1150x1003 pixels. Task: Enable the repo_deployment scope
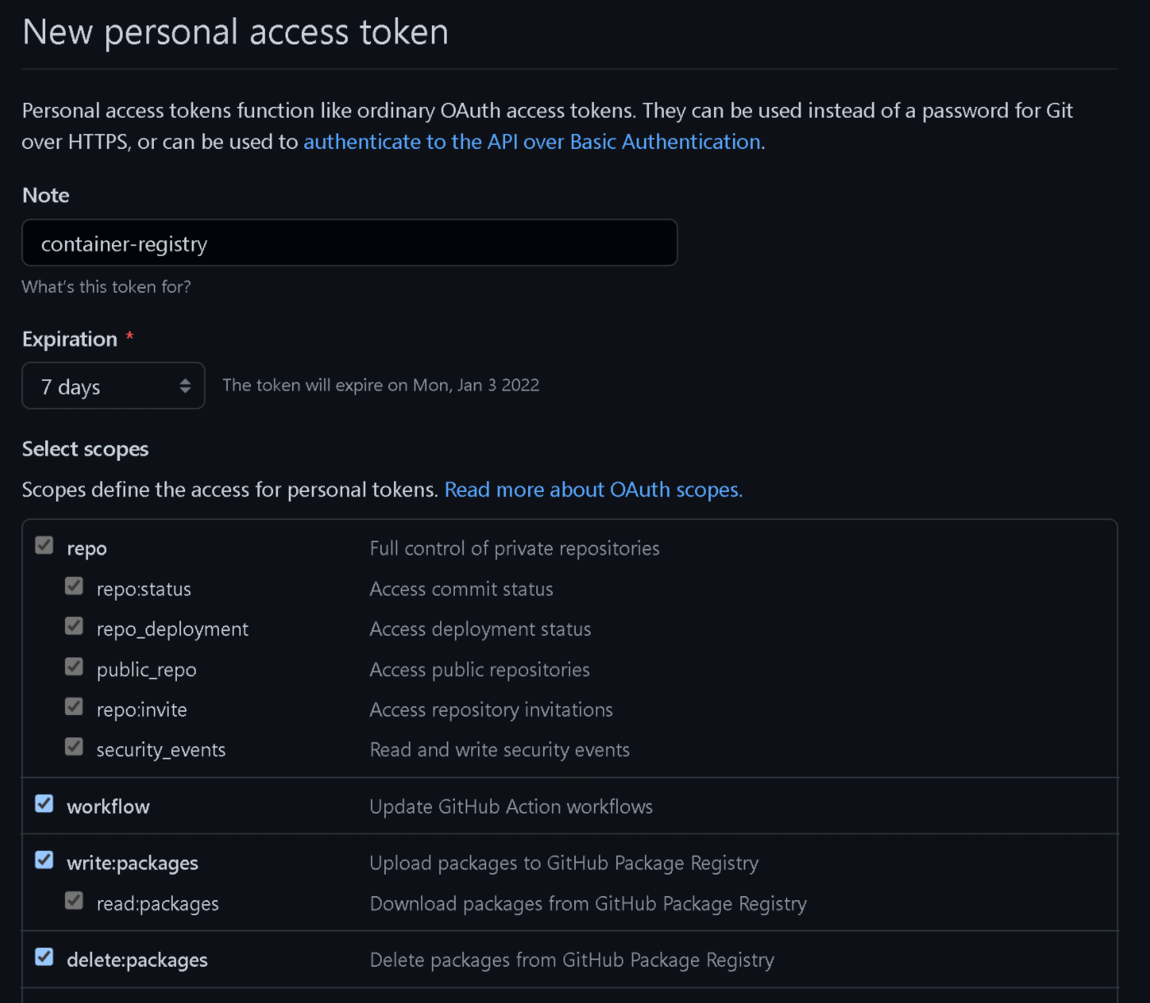click(x=74, y=625)
